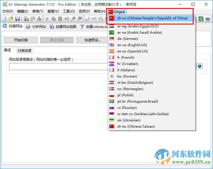
Task: Select fr (French) language
Action: click(152, 58)
